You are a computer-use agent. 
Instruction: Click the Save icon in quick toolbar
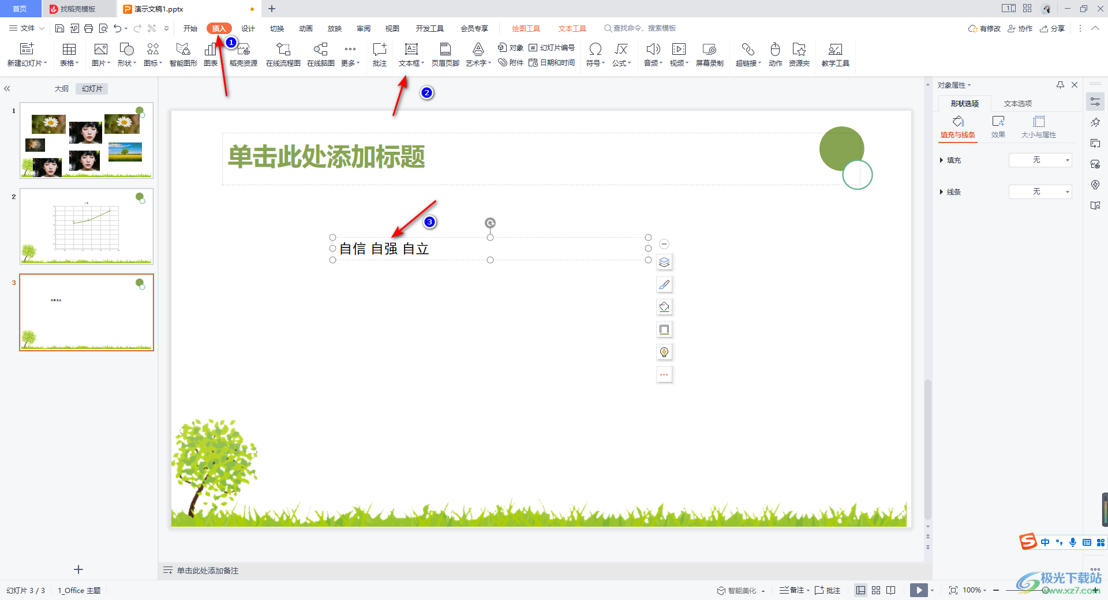59,28
